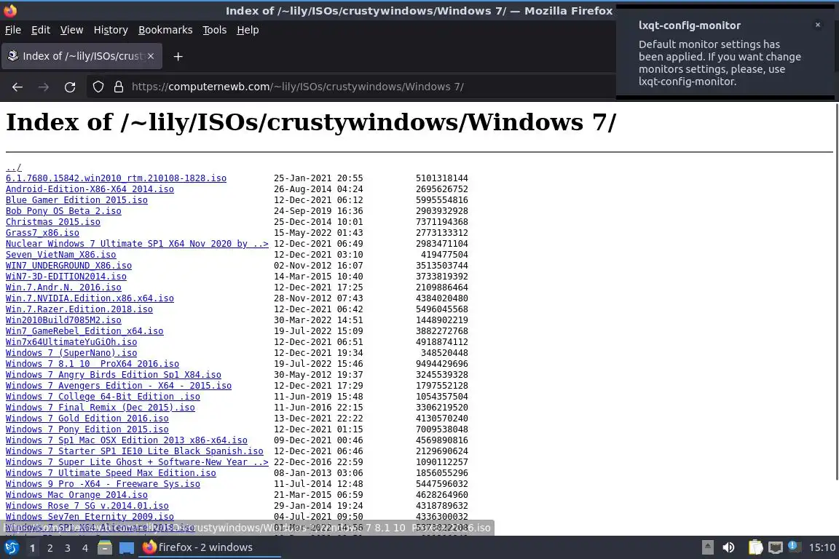
Task: Open the Bookmarks menu
Action: point(165,30)
